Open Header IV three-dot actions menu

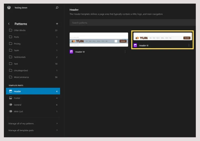pos(125,52)
